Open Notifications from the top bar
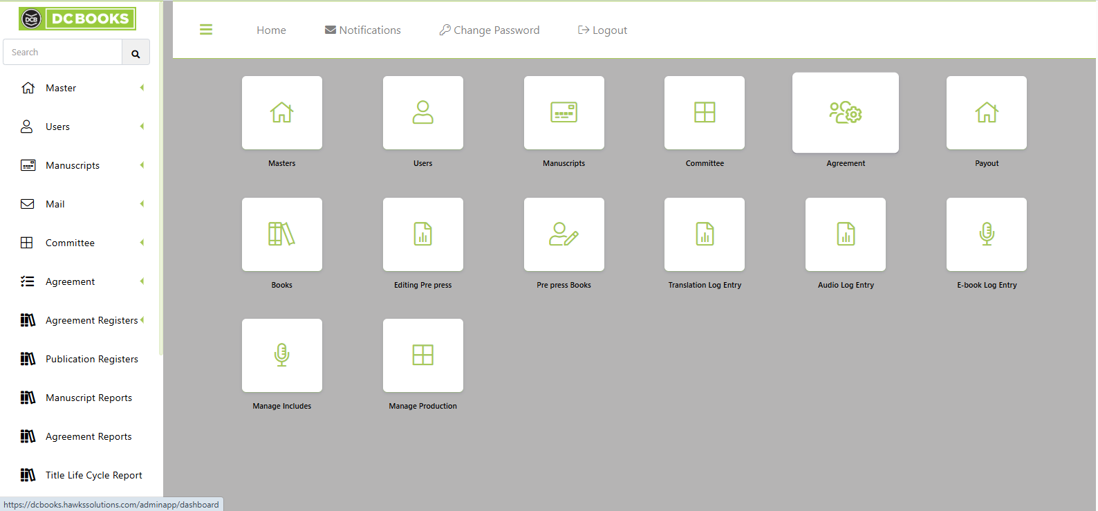 pos(363,30)
